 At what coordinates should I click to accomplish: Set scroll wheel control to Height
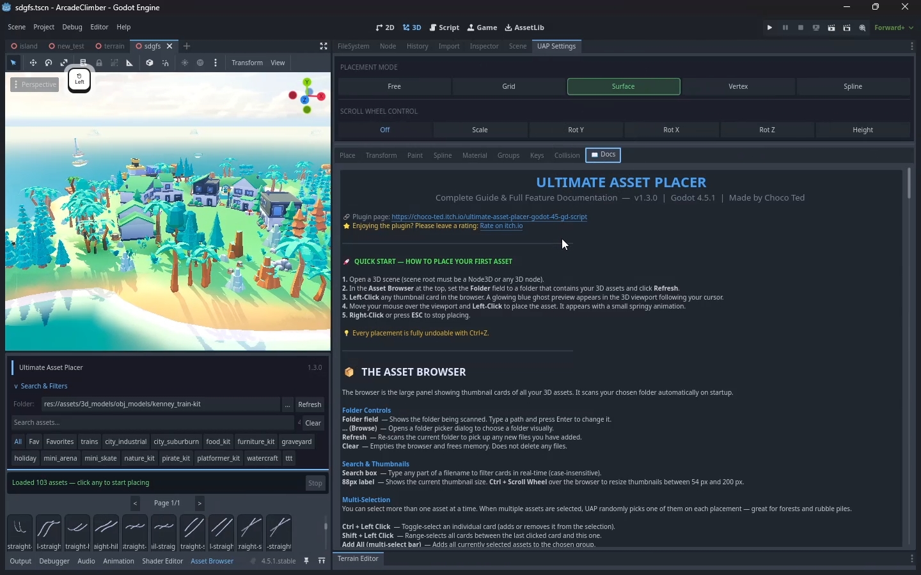863,130
